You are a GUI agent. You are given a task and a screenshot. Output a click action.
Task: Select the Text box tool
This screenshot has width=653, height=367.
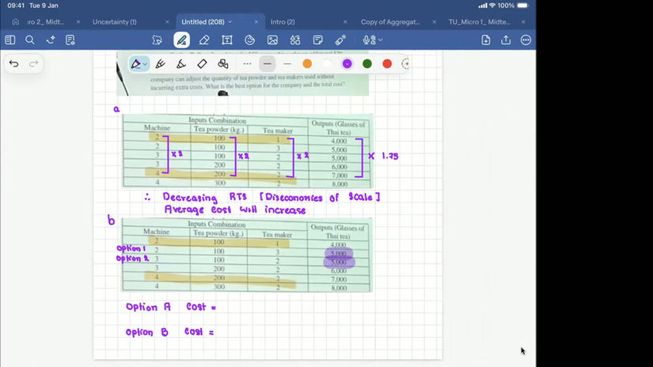click(227, 40)
